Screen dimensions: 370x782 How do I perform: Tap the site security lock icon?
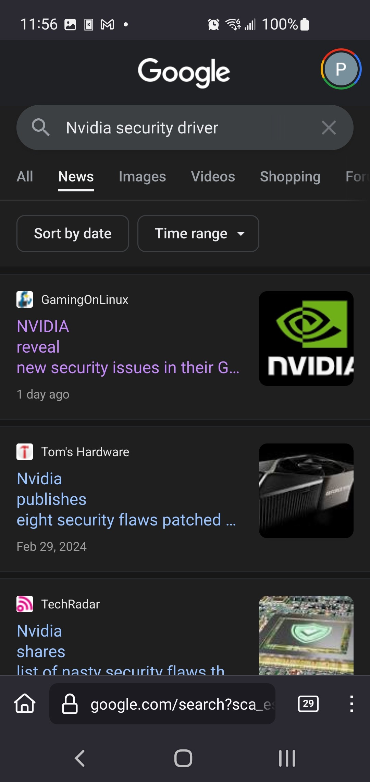70,704
